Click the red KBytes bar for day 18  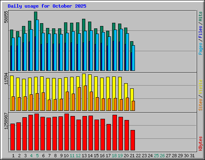click(x=115, y=132)
